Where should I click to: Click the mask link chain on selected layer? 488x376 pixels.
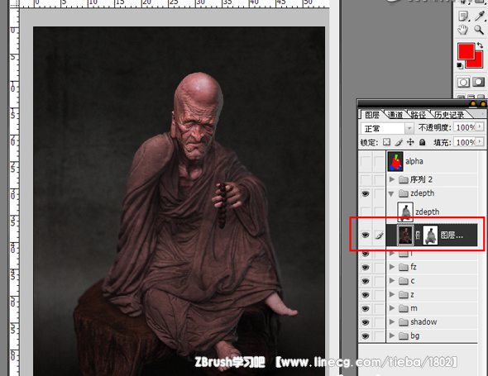pyautogui.click(x=418, y=236)
